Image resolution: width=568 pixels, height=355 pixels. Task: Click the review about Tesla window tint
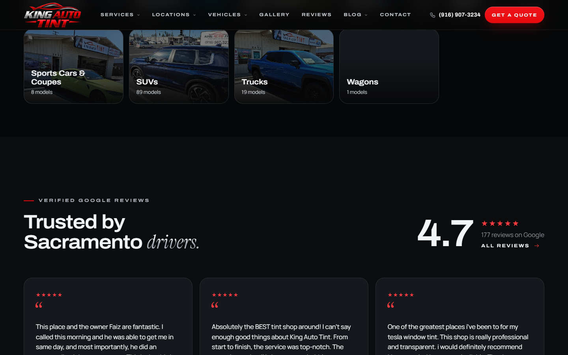tap(460, 316)
